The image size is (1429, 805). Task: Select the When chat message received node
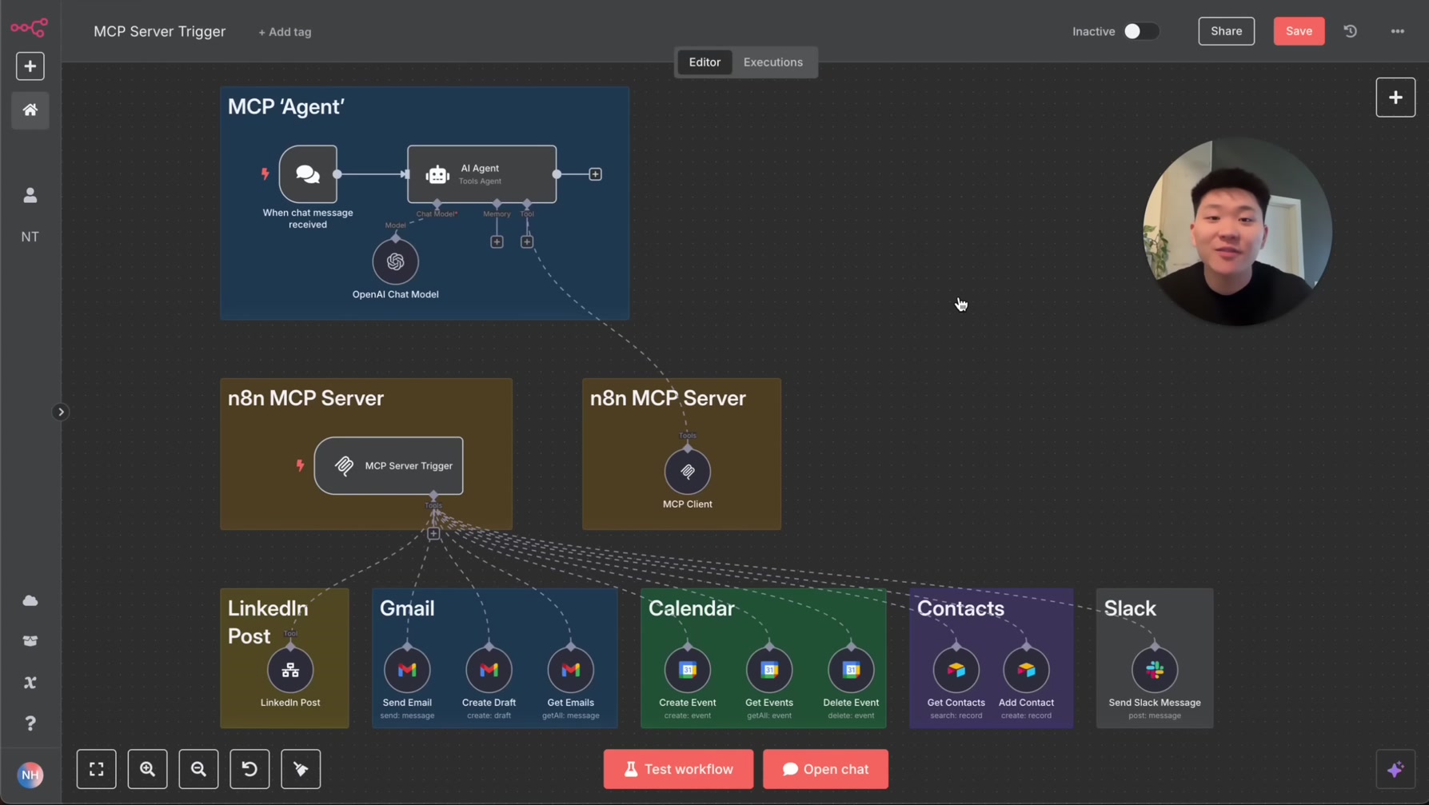click(308, 174)
